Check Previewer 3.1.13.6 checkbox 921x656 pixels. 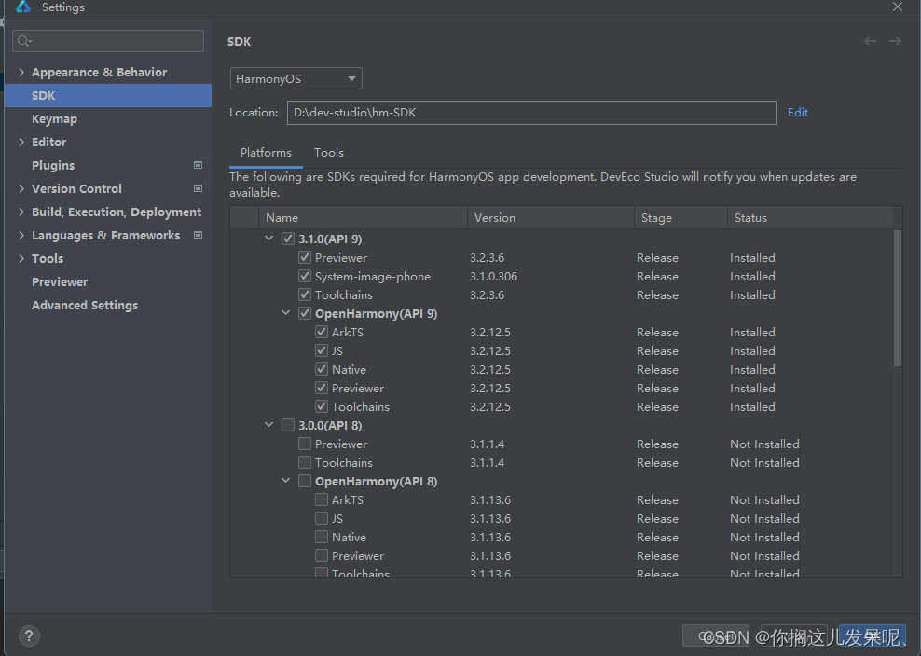[x=322, y=555]
